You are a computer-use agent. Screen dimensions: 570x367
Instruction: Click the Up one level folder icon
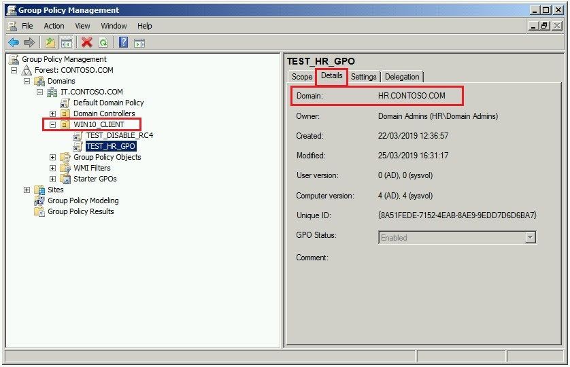[50, 43]
